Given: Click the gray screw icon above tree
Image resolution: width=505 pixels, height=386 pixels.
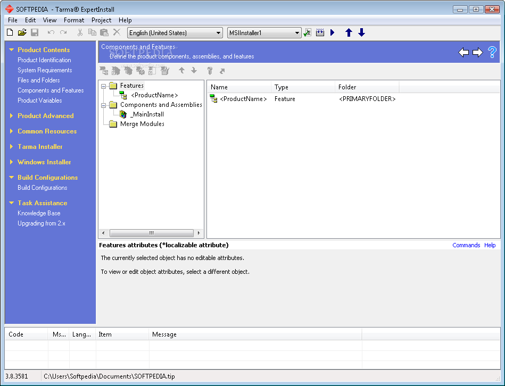Looking at the screenshot, I should coord(210,71).
